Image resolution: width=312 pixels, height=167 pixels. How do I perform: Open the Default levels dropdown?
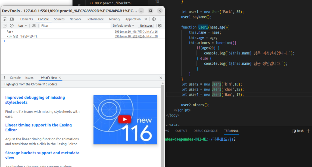coord(123,25)
